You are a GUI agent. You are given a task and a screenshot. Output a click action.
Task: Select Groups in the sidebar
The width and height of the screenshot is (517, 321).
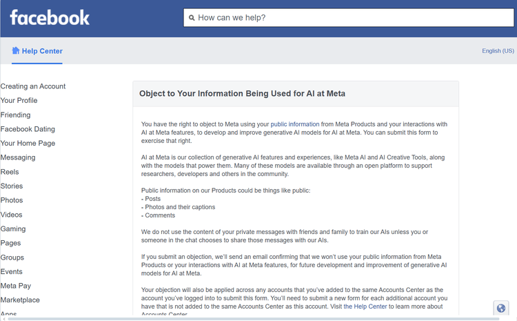point(12,257)
